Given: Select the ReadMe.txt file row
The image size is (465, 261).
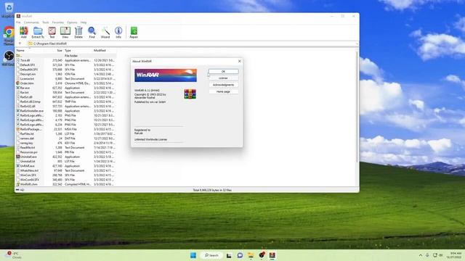Looking at the screenshot, I should 65,147.
